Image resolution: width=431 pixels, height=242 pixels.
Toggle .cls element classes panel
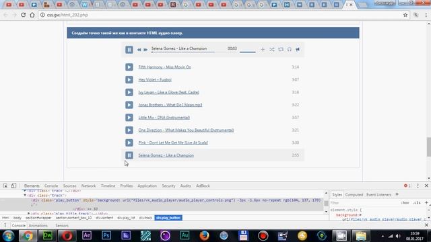click(417, 203)
